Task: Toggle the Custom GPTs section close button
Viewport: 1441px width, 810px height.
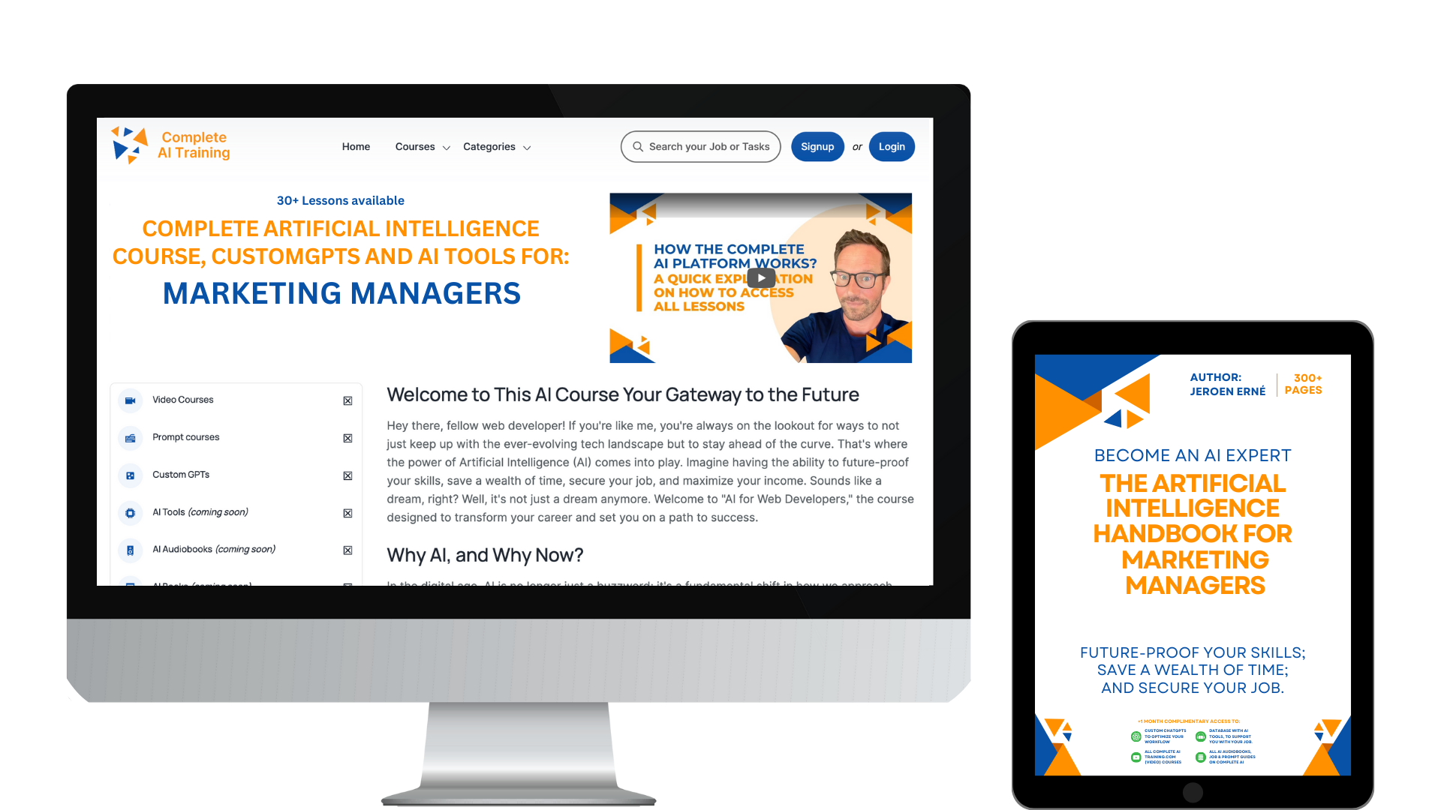Action: pyautogui.click(x=347, y=475)
